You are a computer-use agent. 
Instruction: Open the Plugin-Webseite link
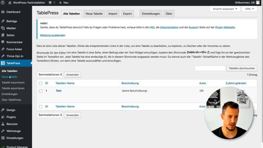[x=225, y=28]
